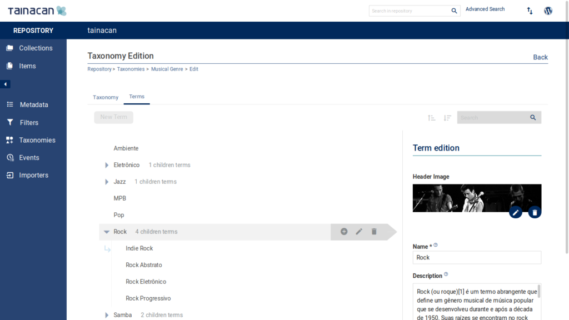The width and height of the screenshot is (569, 320).
Task: Sort terms in ascending order
Action: point(431,117)
